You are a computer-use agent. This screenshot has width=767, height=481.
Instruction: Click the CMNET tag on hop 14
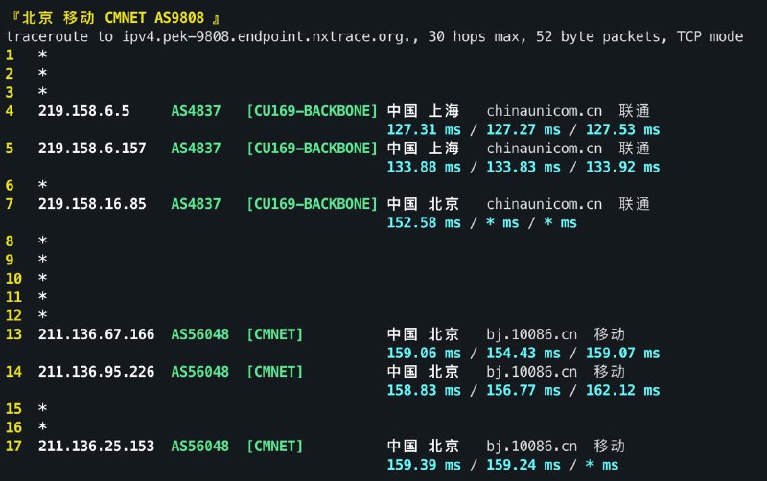pos(274,372)
